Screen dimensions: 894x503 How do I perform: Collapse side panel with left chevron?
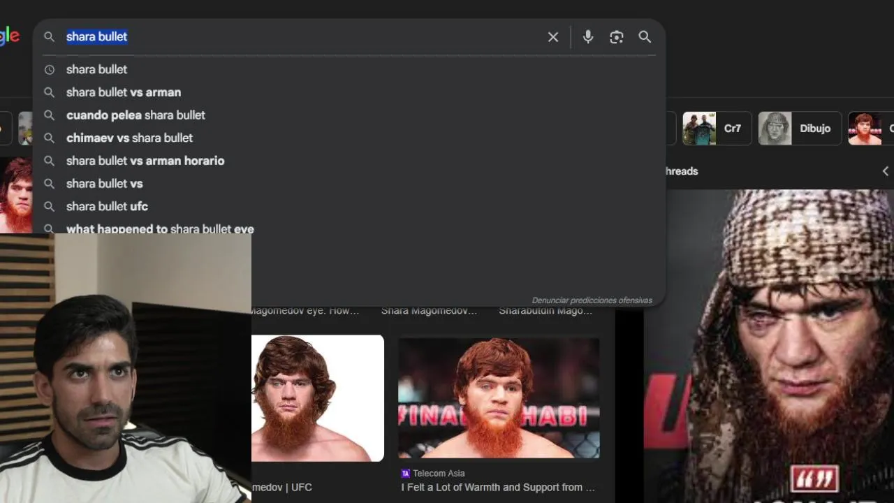pos(885,171)
